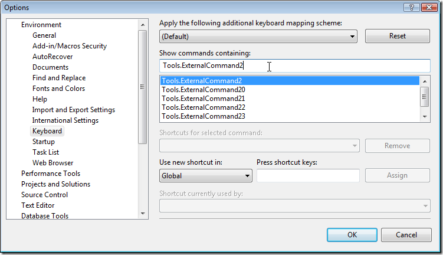Open the General settings node
The image size is (443, 255).
44,35
